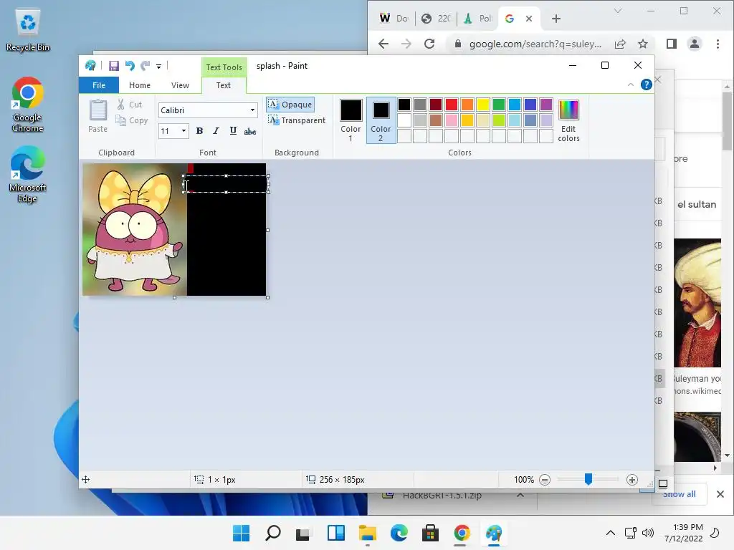The width and height of the screenshot is (734, 550).
Task: Select Opaque background option
Action: (x=290, y=105)
